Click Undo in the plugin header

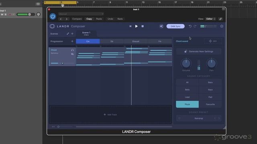pos(110,19)
